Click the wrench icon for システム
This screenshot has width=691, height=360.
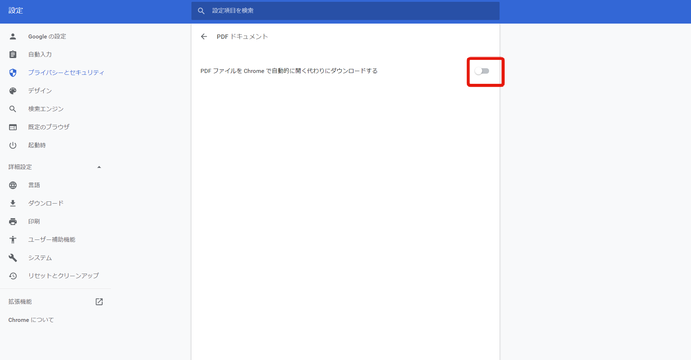tap(13, 258)
